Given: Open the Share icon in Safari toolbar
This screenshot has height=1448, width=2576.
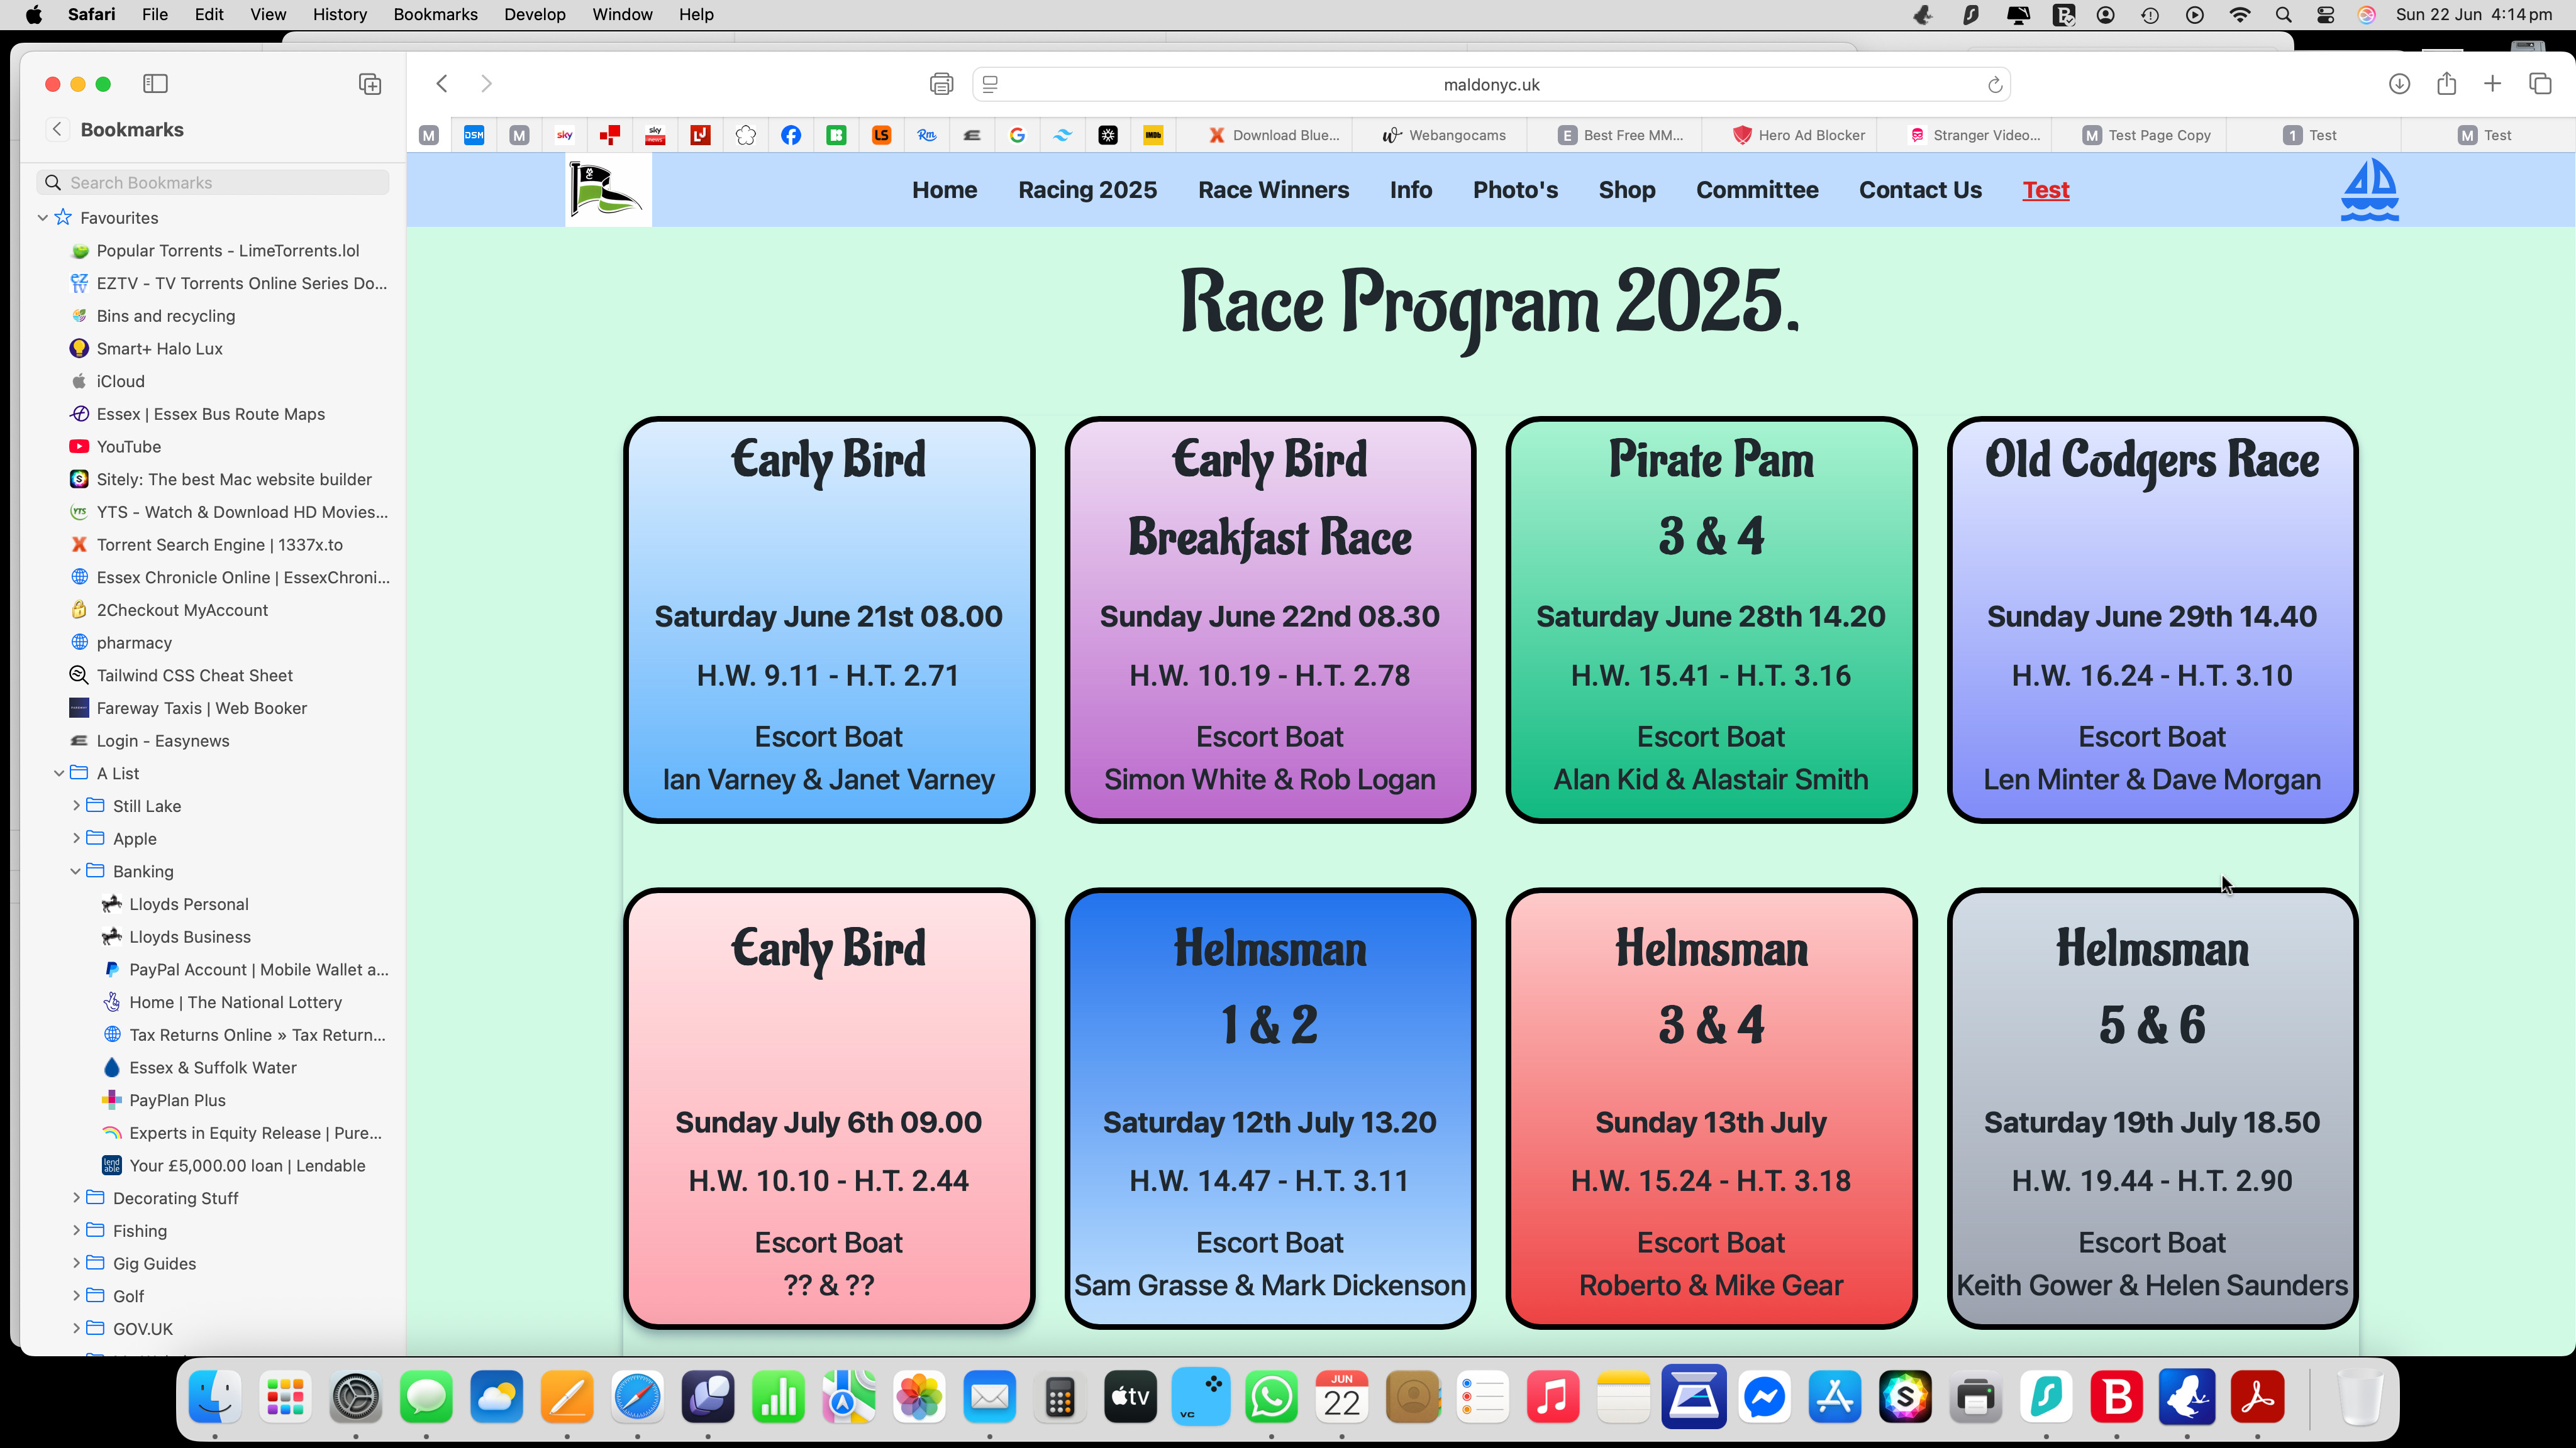Looking at the screenshot, I should (2446, 84).
